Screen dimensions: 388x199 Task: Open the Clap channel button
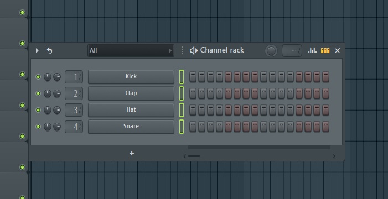coord(131,93)
